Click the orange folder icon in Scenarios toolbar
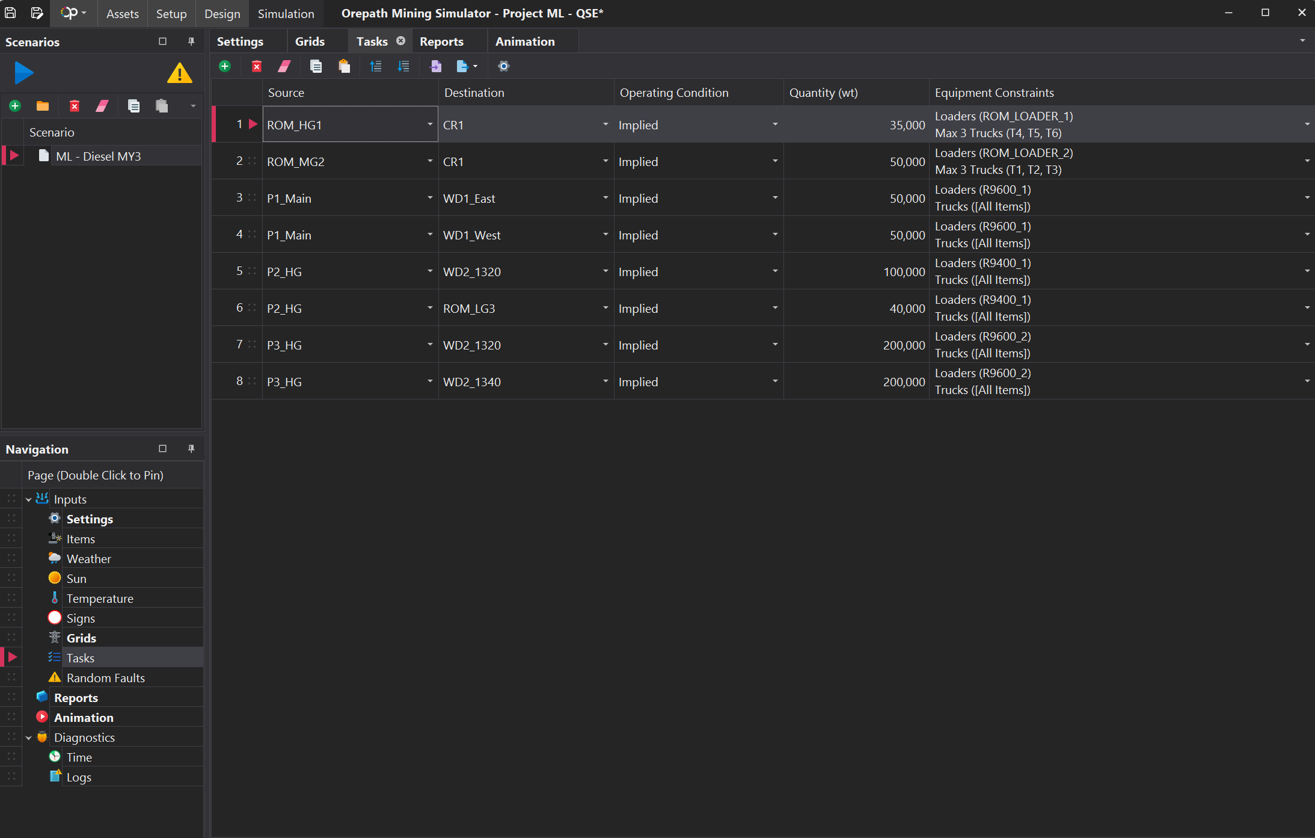The image size is (1315, 838). point(43,106)
